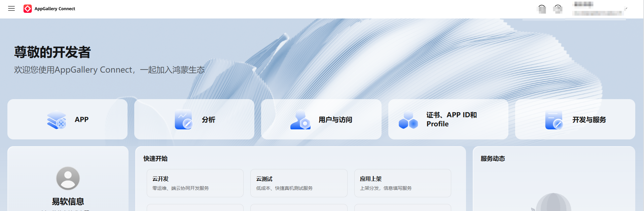644x211 pixels.
Task: Open the 云开发 quick start card
Action: point(195,183)
